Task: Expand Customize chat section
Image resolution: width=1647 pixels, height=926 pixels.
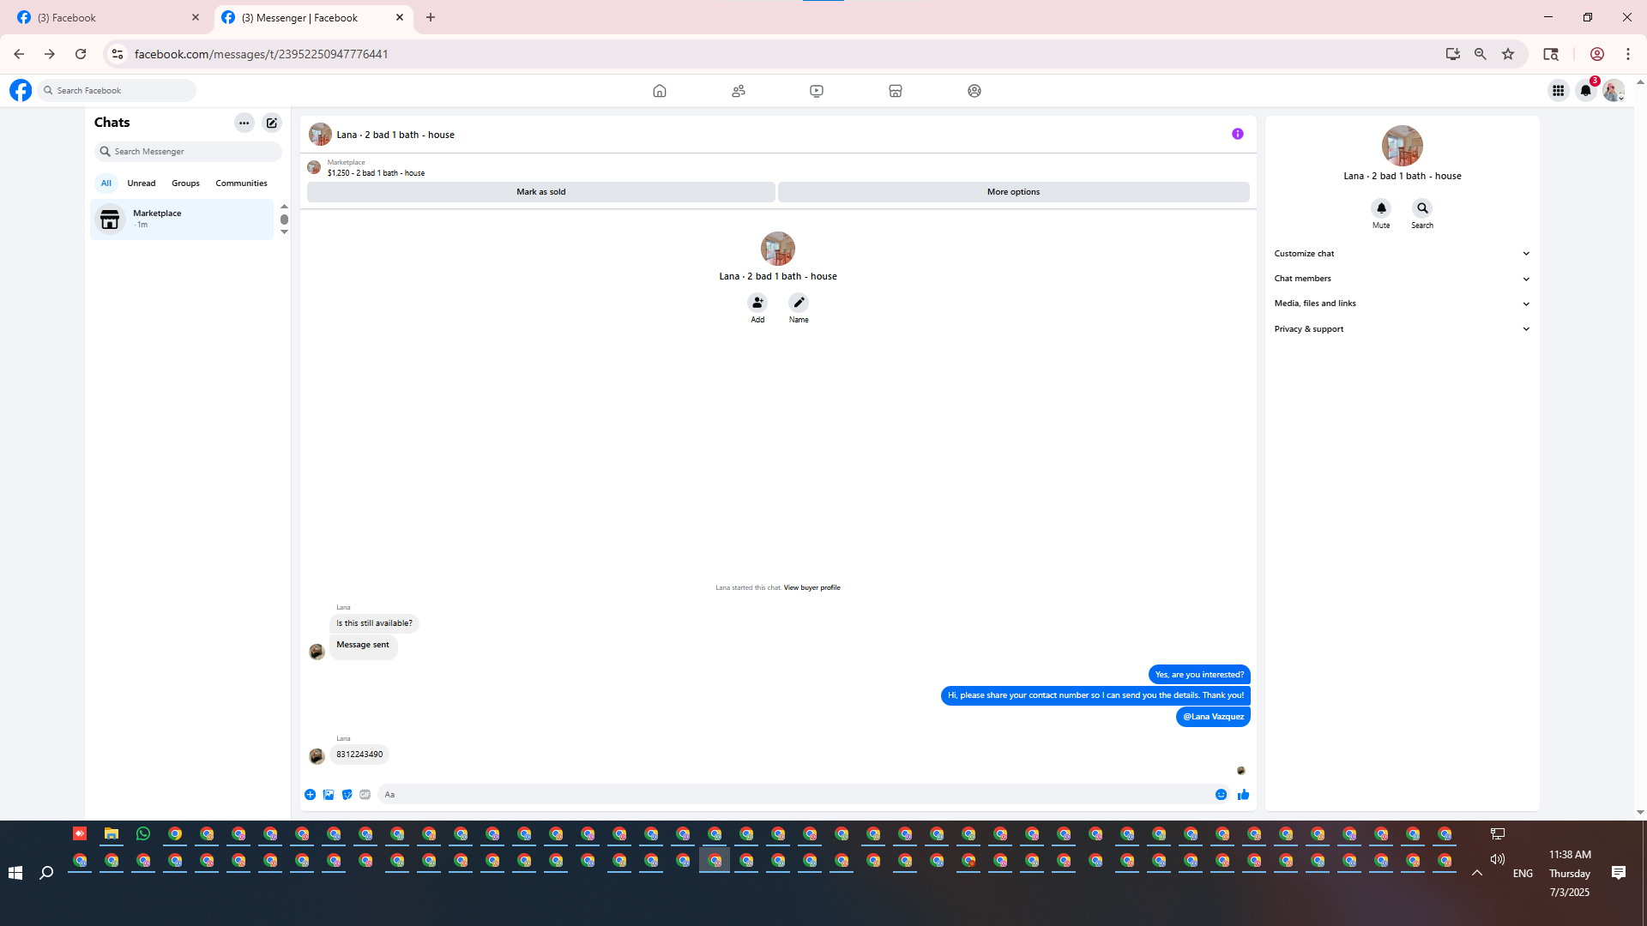Action: [1401, 254]
